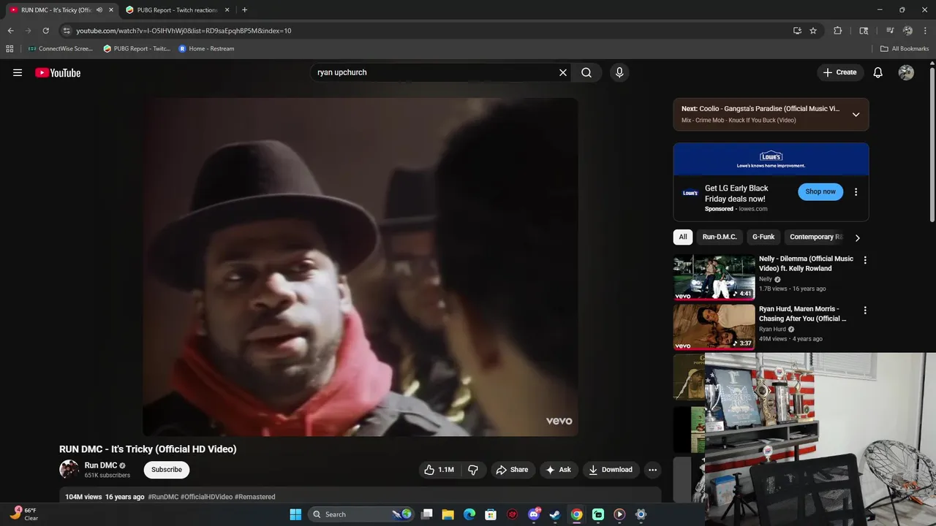
Task: Open File Explorer from taskbar
Action: pyautogui.click(x=448, y=514)
